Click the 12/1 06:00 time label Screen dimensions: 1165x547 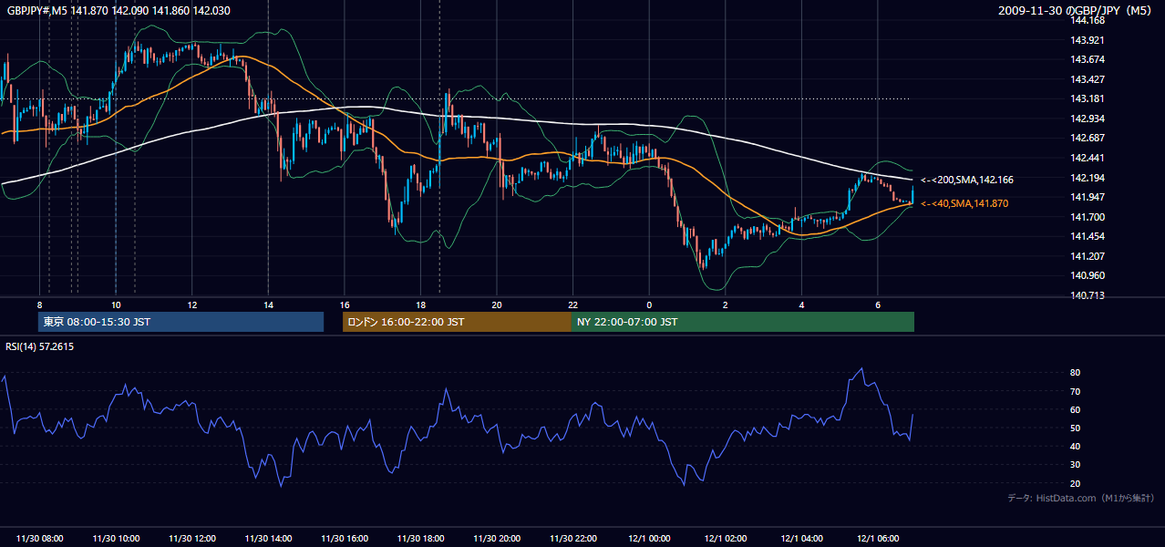[878, 539]
